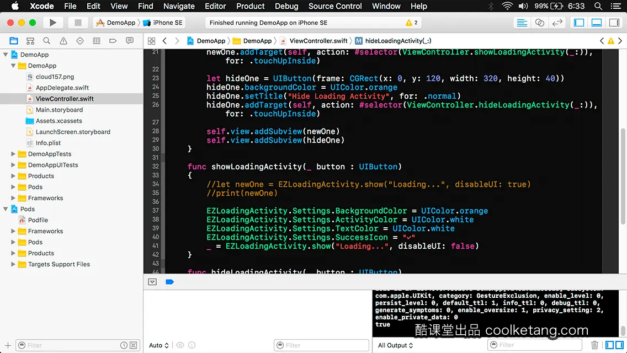The height and width of the screenshot is (353, 627).
Task: Open the Breakpoint navigator
Action: click(113, 41)
